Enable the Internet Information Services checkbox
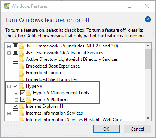The image size is (156, 138). [15, 113]
